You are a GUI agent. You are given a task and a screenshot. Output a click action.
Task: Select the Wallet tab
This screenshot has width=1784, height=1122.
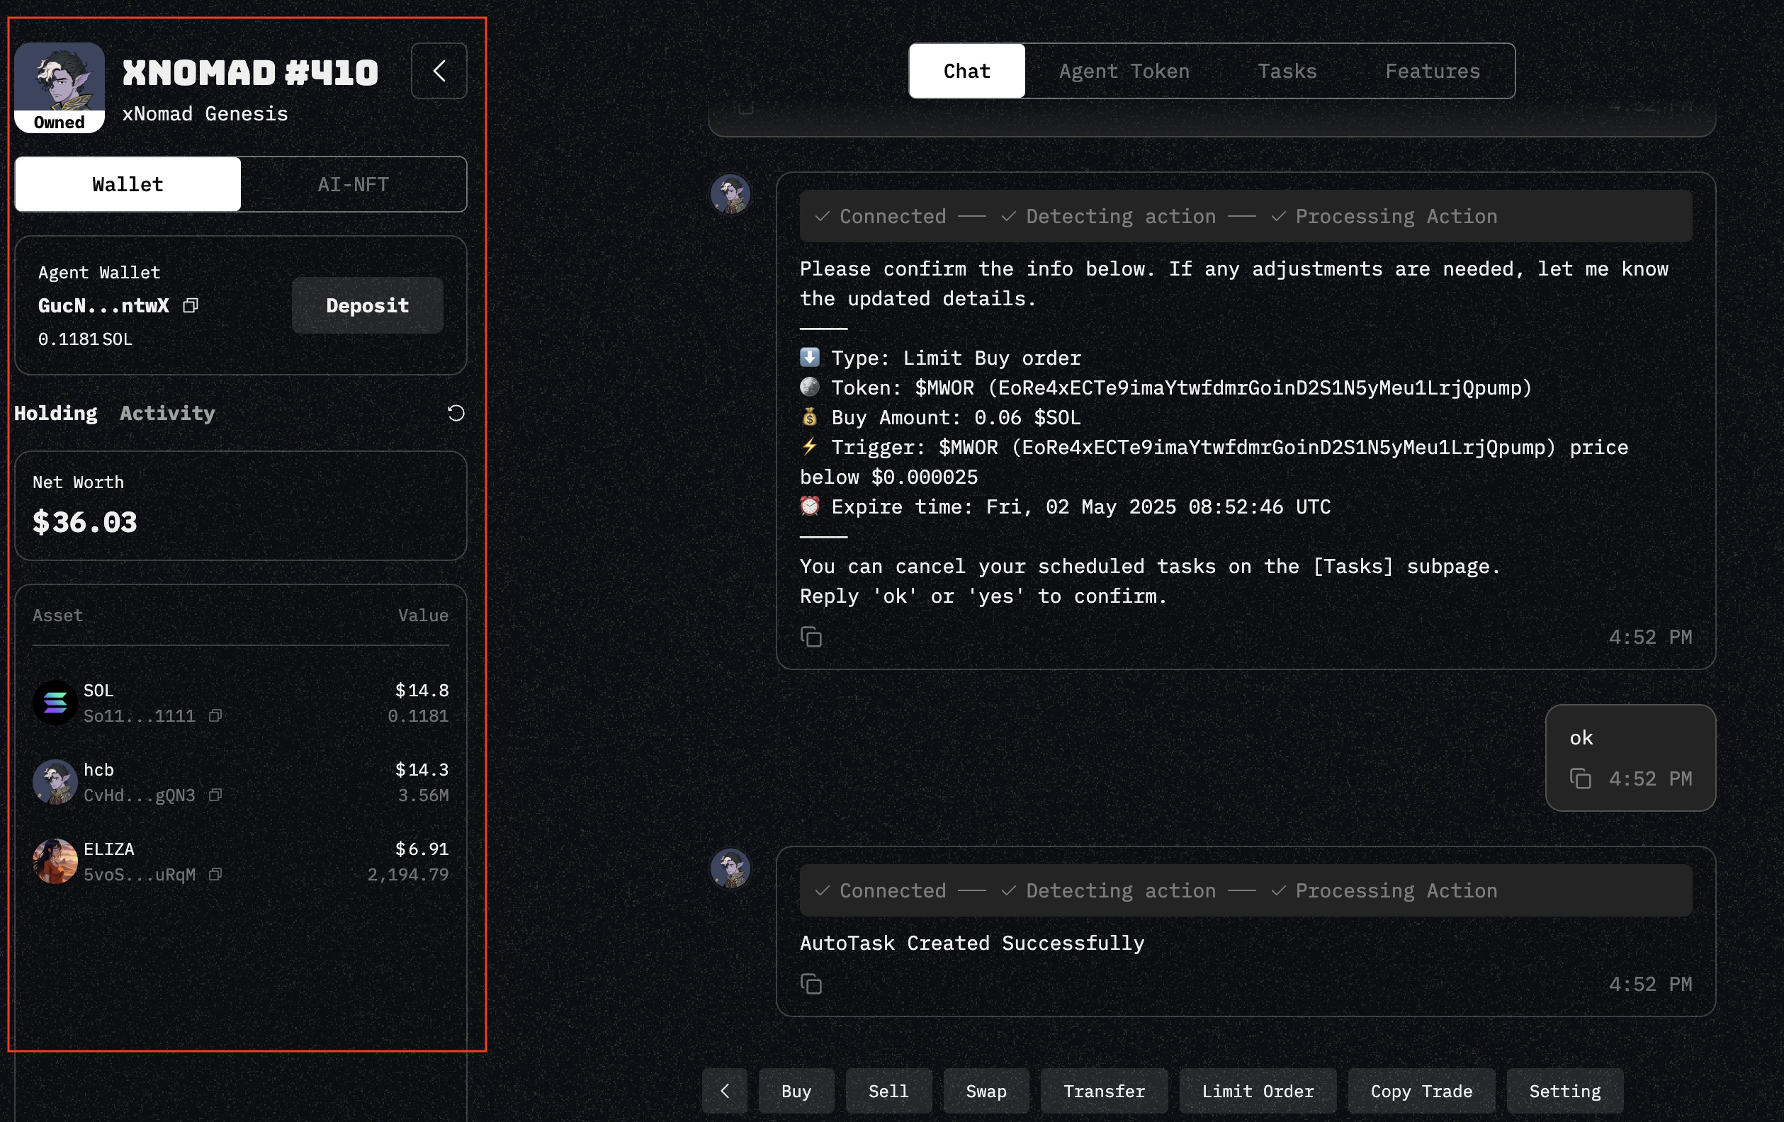pos(128,184)
